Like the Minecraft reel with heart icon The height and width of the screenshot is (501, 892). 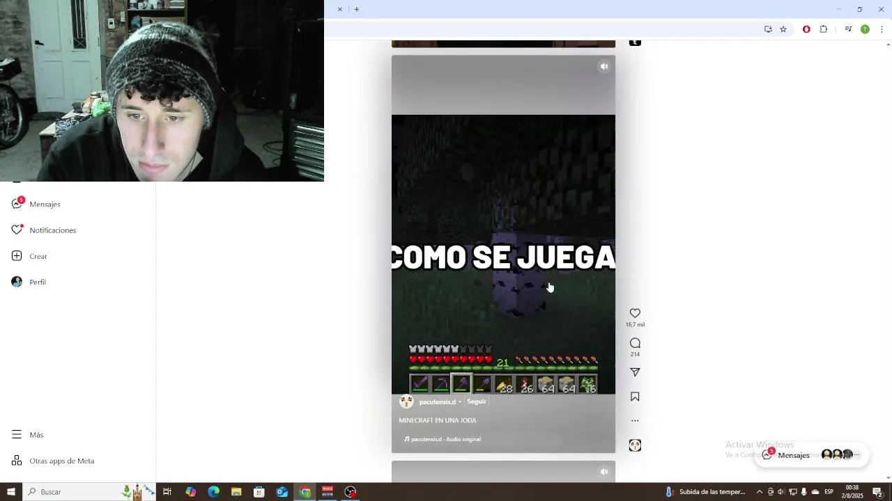(x=635, y=314)
